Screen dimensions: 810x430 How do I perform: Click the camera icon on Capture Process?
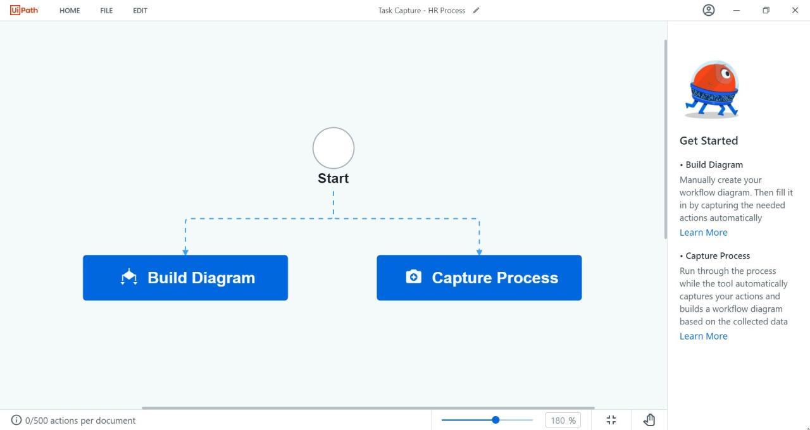pyautogui.click(x=413, y=277)
